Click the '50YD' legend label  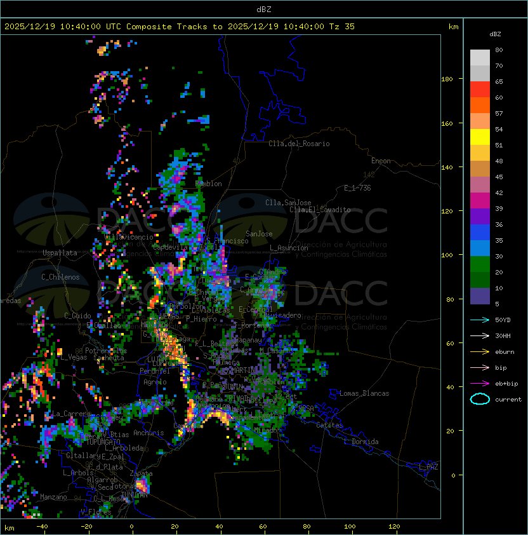pyautogui.click(x=503, y=320)
